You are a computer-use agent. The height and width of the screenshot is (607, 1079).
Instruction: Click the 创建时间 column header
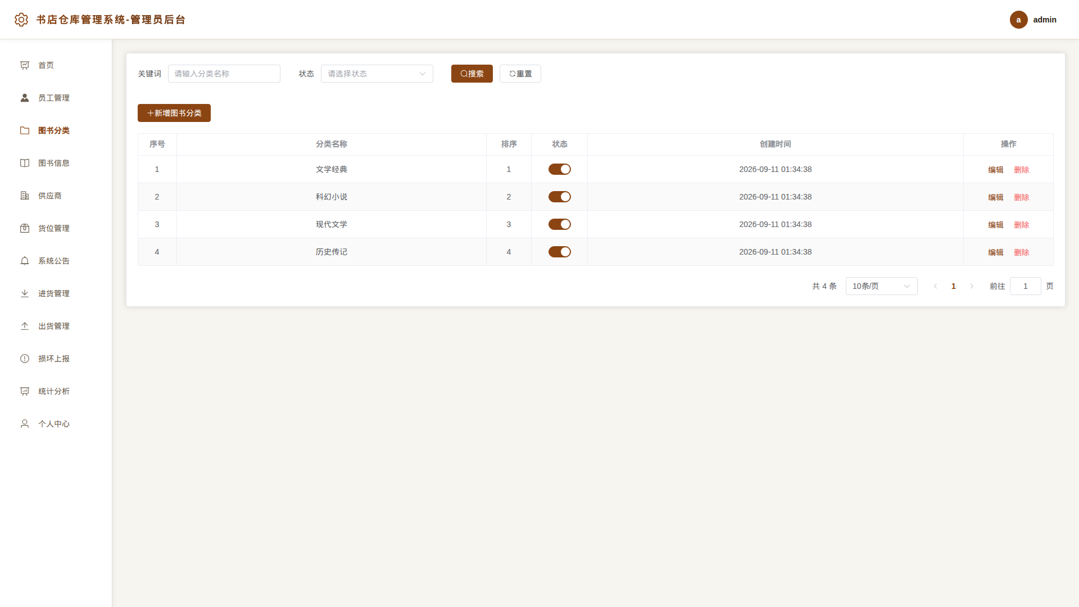tap(776, 144)
